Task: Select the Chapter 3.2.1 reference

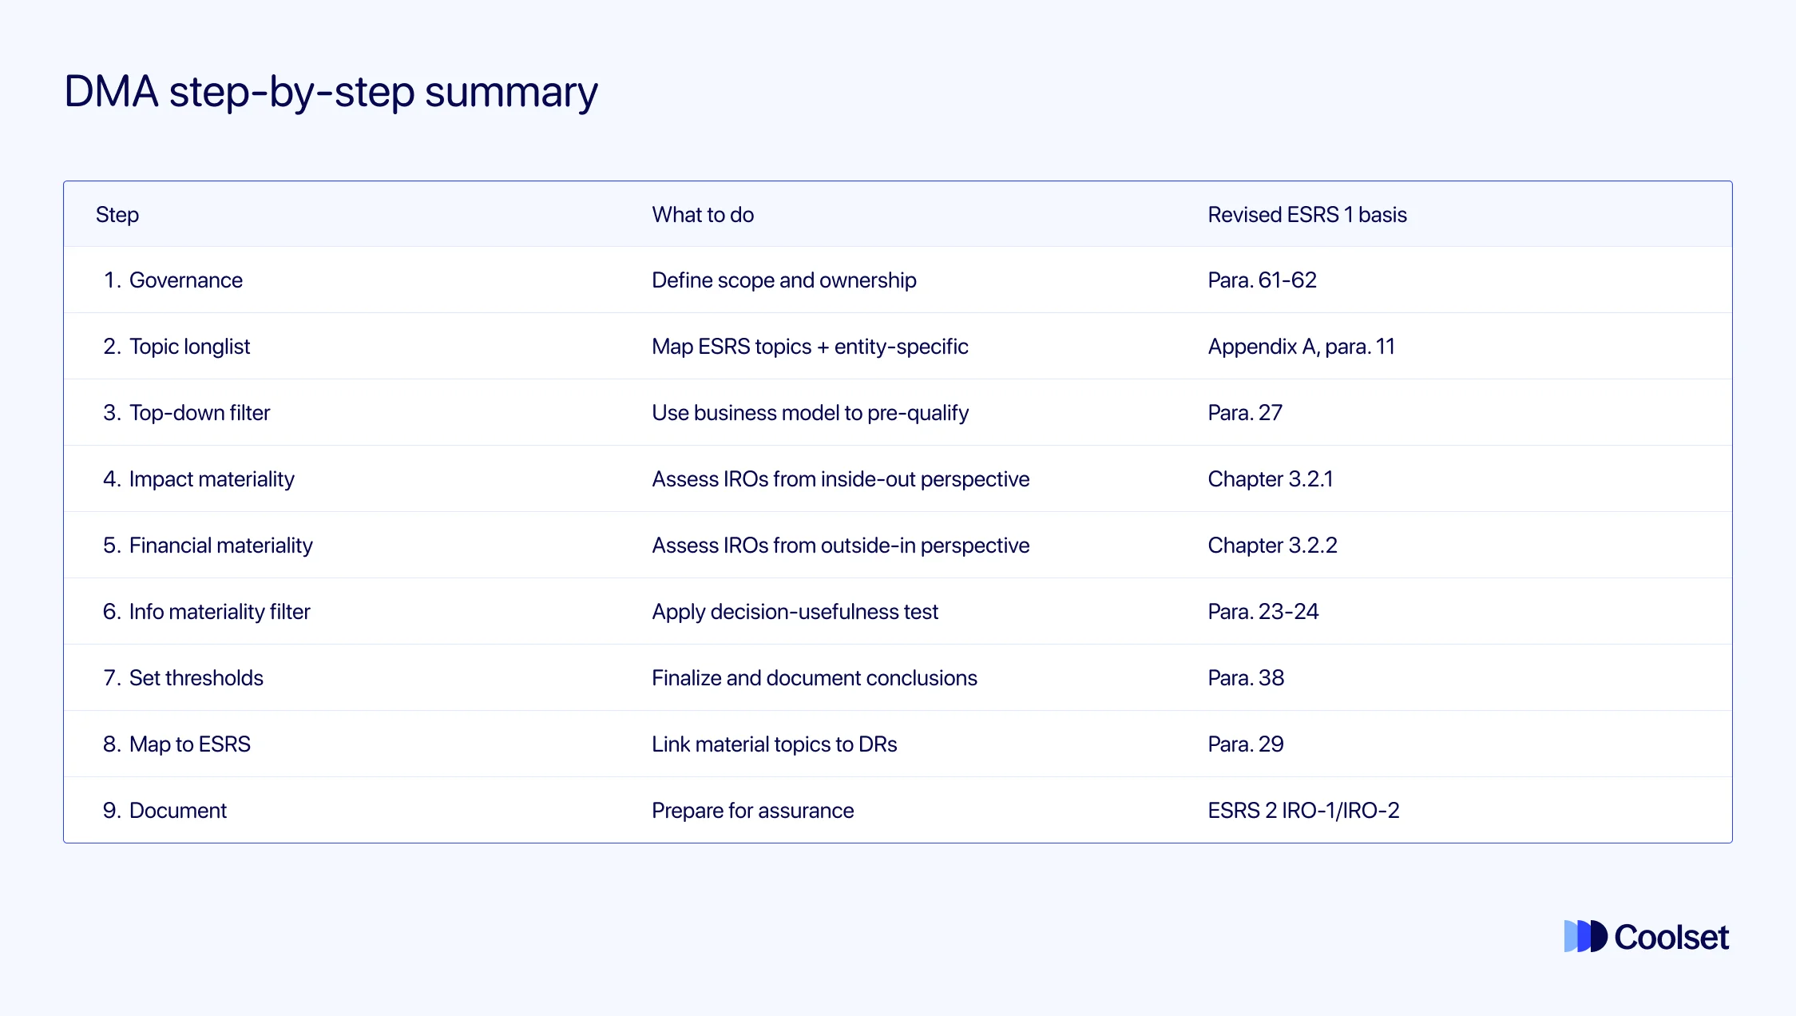Action: point(1270,479)
